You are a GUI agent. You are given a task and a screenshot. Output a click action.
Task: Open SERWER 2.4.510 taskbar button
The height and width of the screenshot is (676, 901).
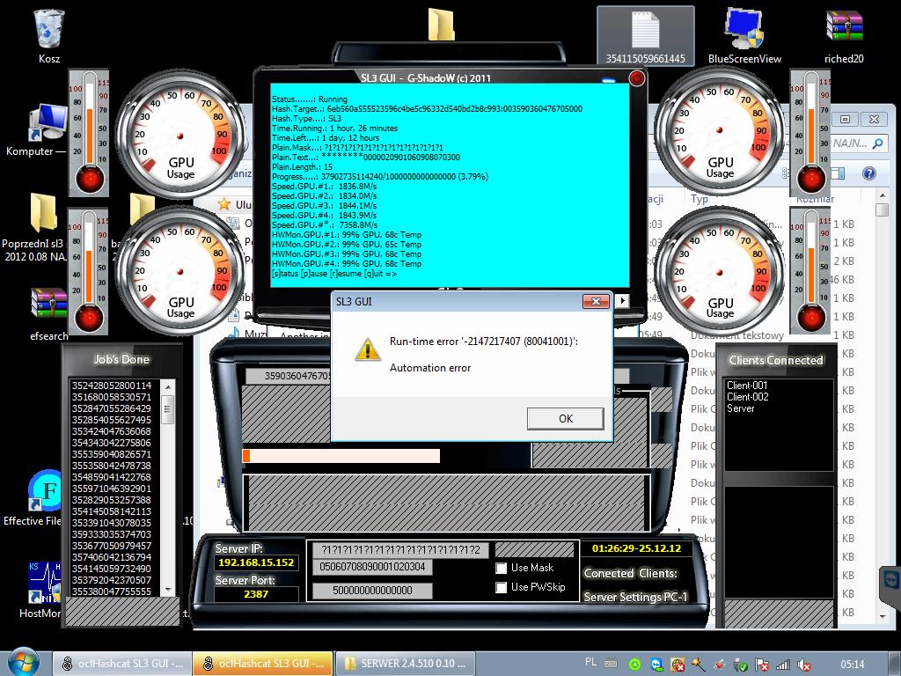405,664
